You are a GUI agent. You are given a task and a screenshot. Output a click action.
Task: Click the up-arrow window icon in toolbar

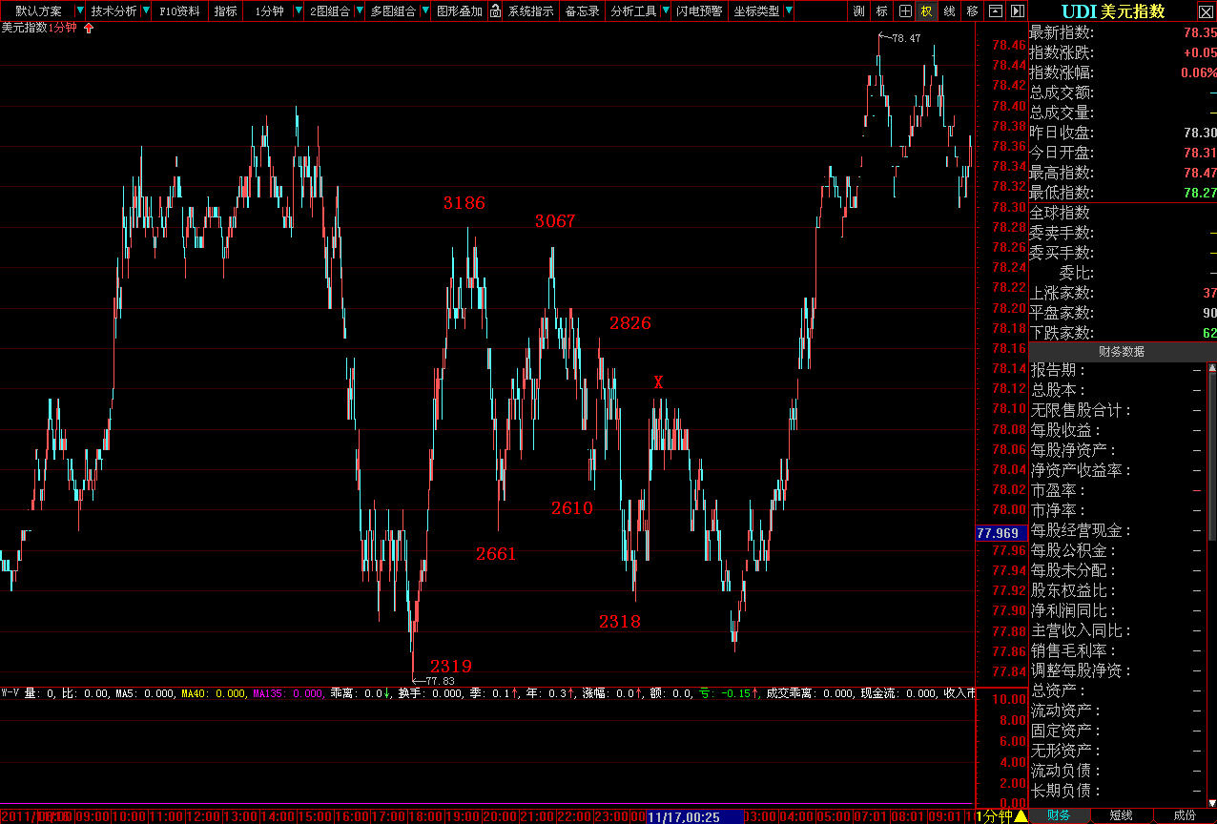coord(995,11)
